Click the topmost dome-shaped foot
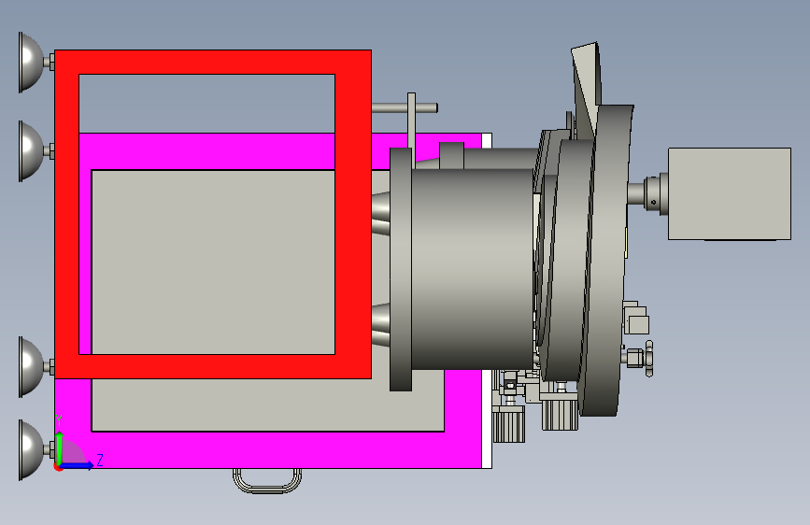The image size is (810, 525). click(x=34, y=63)
